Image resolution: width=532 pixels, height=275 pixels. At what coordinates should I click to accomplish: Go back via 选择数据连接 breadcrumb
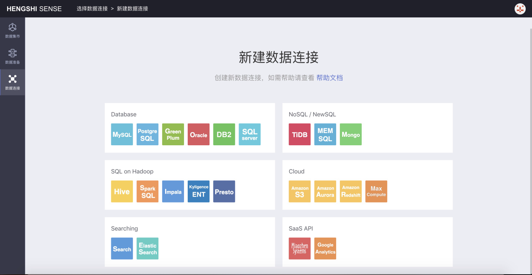pyautogui.click(x=92, y=9)
